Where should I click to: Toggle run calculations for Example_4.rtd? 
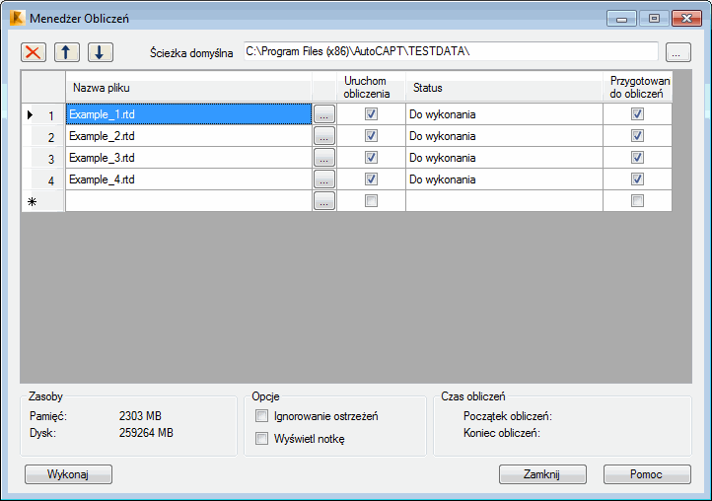click(371, 179)
